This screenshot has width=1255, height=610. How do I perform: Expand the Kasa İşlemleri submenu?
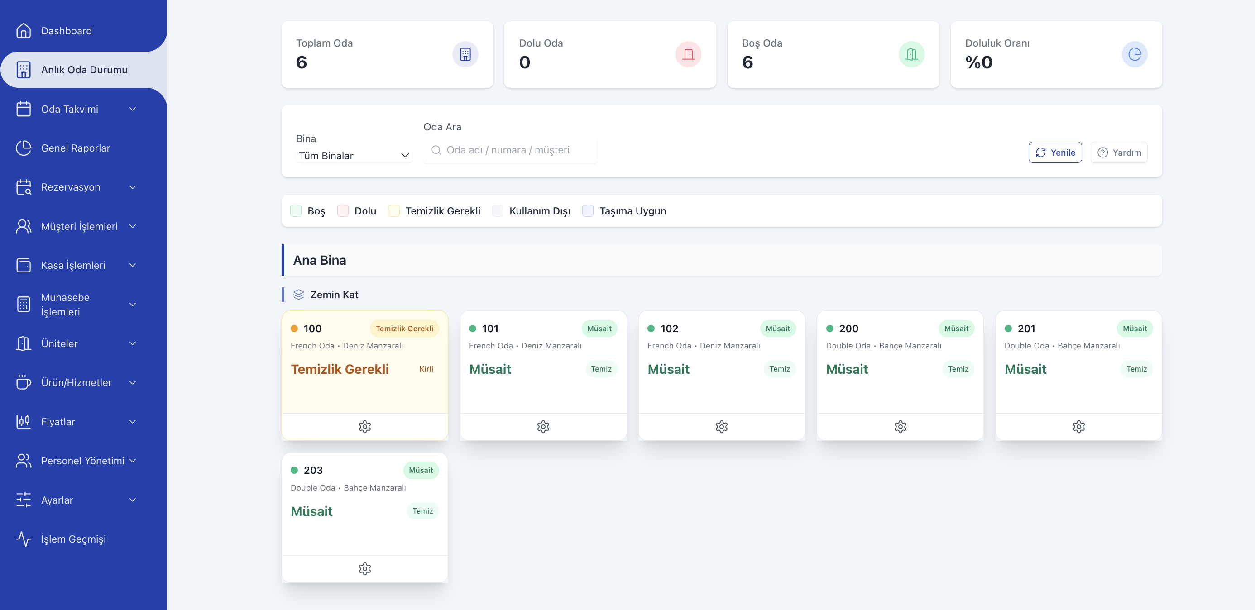click(x=76, y=265)
